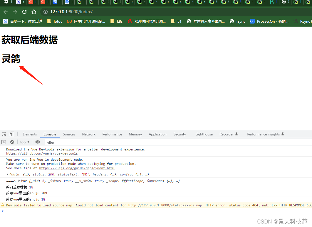Open the Elements tab in DevTools
The image size is (312, 227).
click(30, 134)
